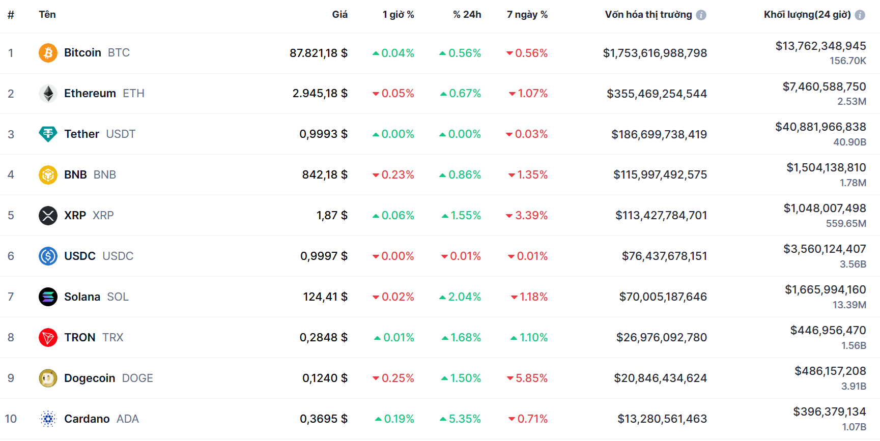Open the Dogecoin coin page link
880x441 pixels.
[x=108, y=378]
